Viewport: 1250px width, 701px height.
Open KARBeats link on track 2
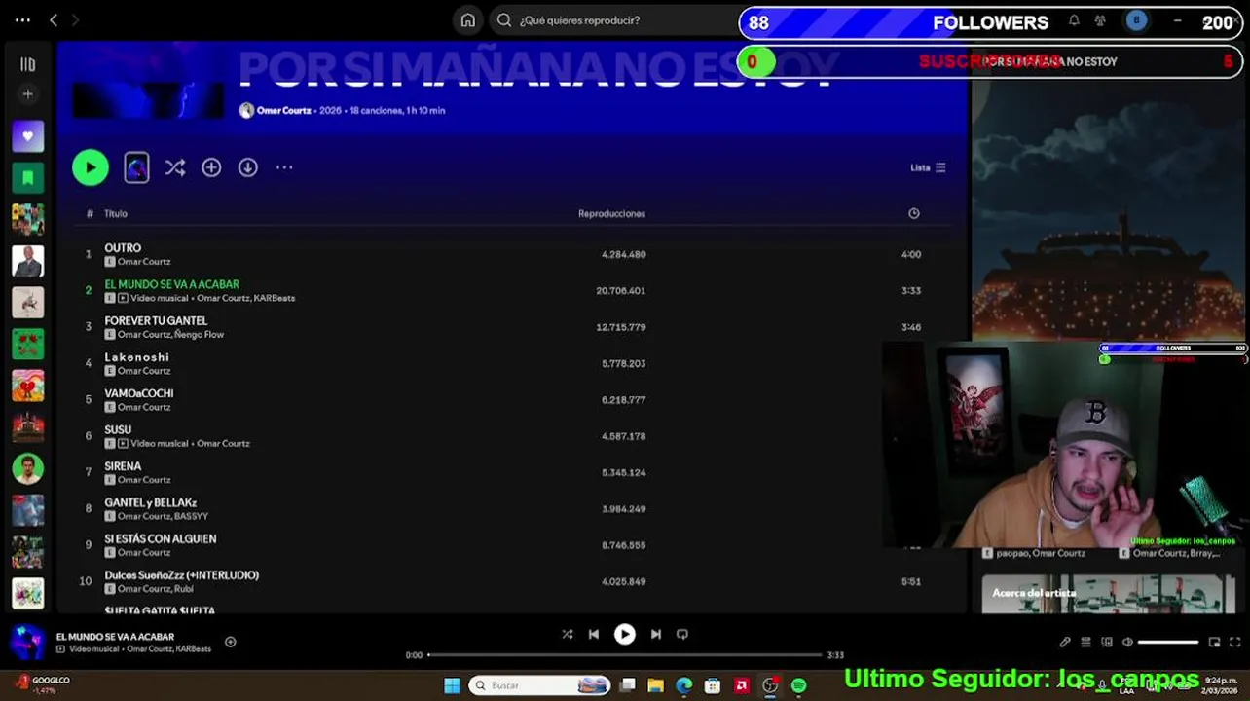275,298
